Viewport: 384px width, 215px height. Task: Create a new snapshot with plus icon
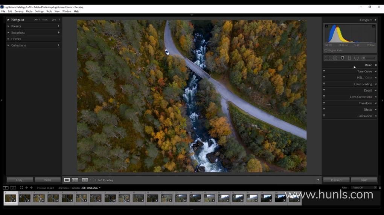[x=58, y=33]
